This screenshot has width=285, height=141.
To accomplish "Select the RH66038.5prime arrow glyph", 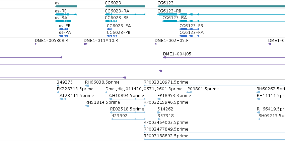I will click(x=87, y=86).
